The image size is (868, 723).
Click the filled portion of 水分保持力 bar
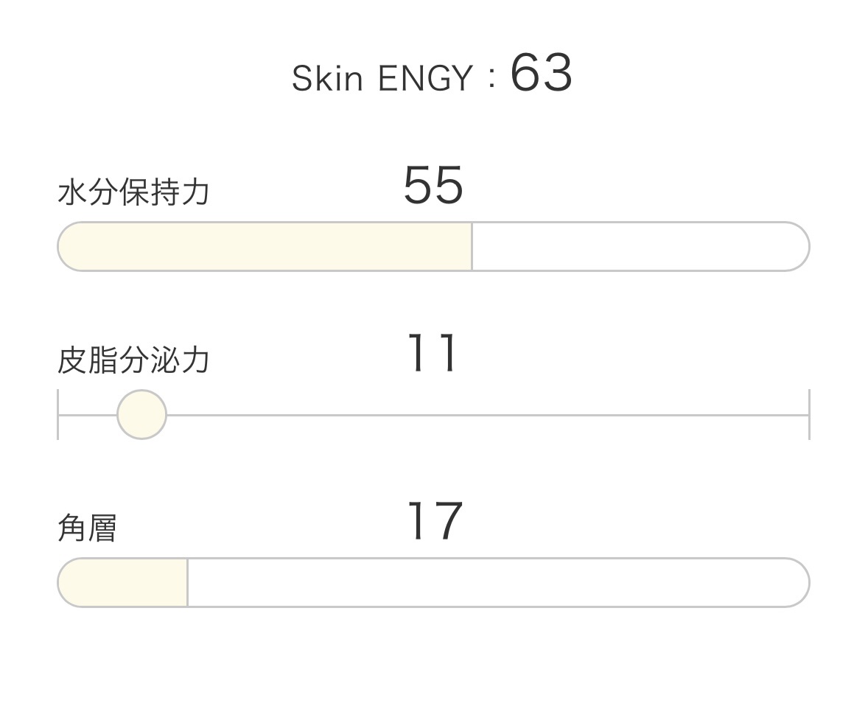point(265,247)
